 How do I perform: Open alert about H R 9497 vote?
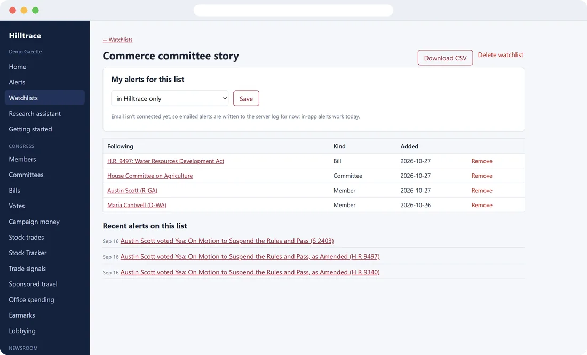[x=250, y=257]
